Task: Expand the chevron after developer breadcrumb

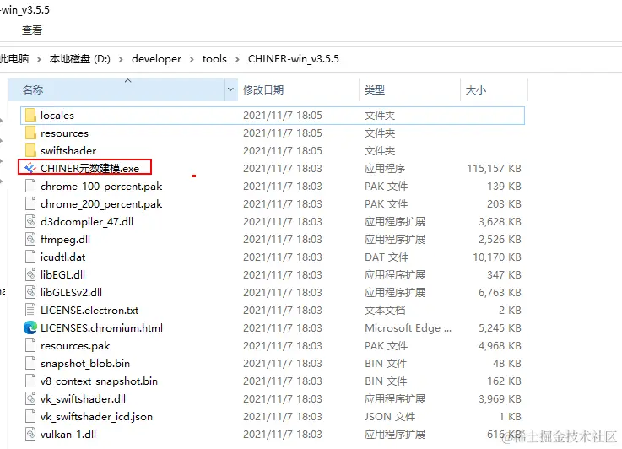Action: point(192,59)
